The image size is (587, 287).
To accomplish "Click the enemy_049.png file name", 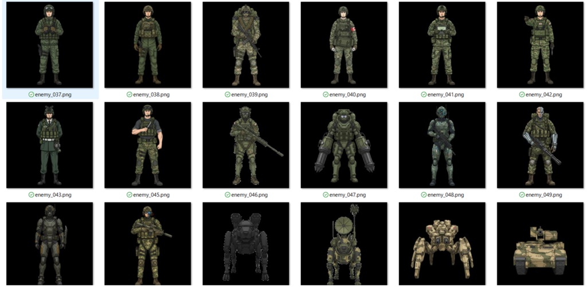I will tap(543, 195).
